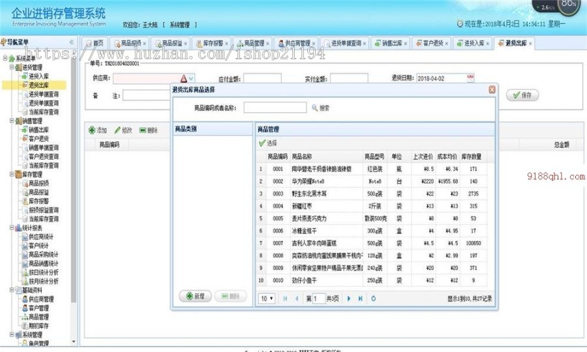Screen dimensions: 587x352
Task: Open 销售出库 in navigation tree
Action: point(38,130)
